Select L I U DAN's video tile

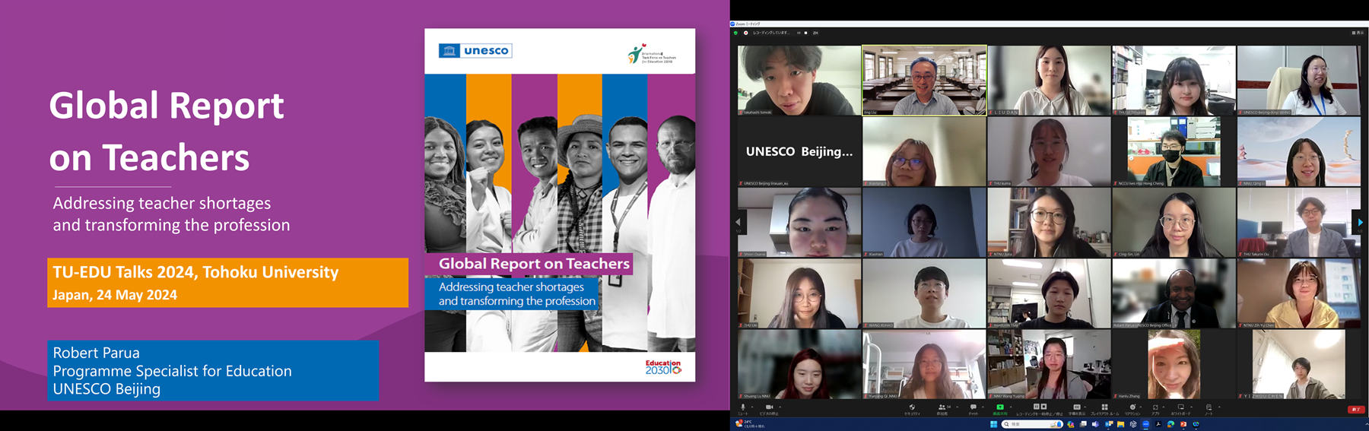point(1049,80)
